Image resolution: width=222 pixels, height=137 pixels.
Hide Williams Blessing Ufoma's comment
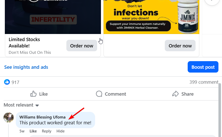tap(61, 131)
